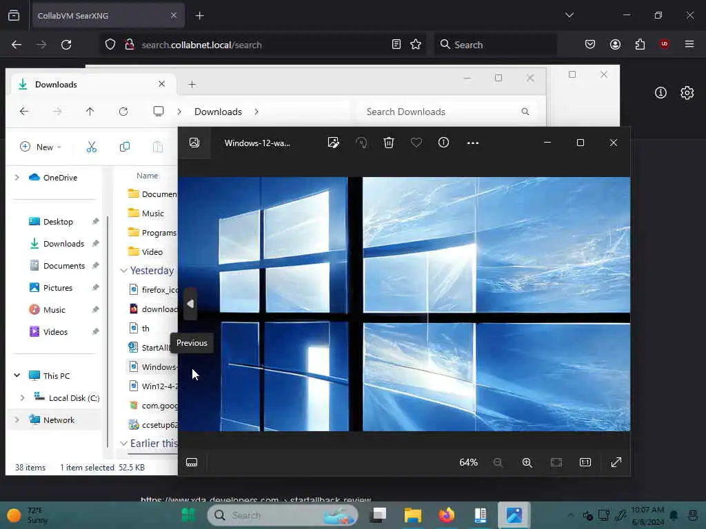
Task: Open the Firefox extensions puzzle icon
Action: pyautogui.click(x=640, y=44)
